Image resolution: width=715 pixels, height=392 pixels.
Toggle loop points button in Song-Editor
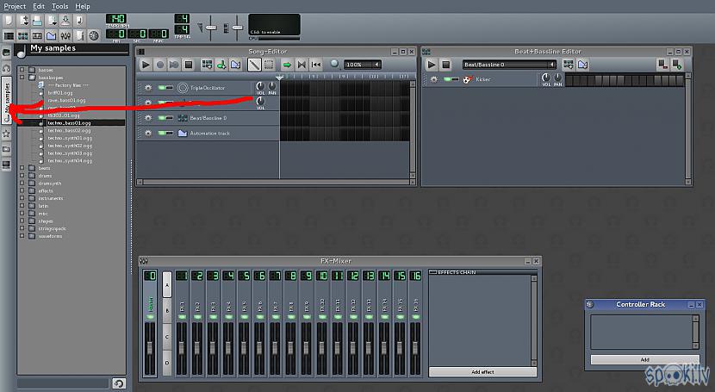[x=302, y=65]
